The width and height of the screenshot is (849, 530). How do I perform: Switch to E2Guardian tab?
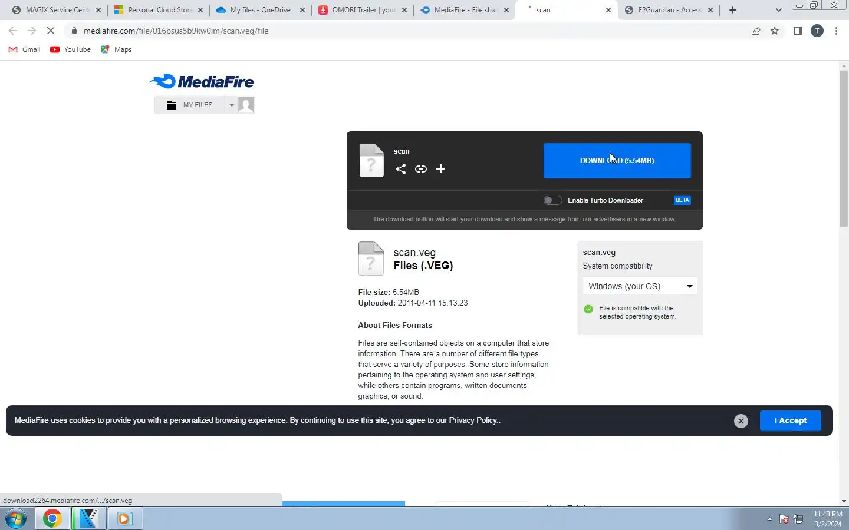(668, 10)
